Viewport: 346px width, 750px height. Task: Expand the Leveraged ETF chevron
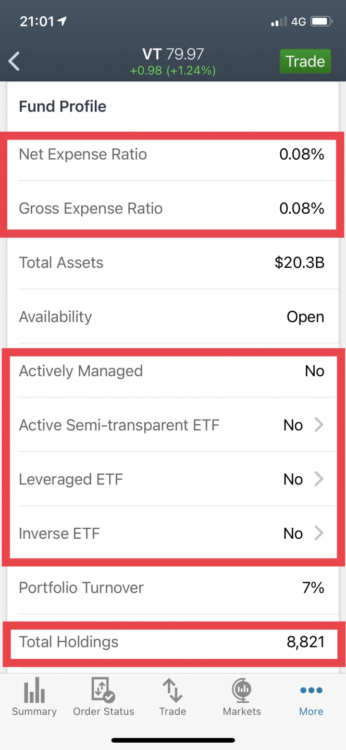pyautogui.click(x=319, y=479)
